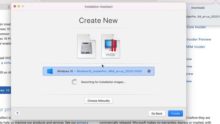Screen dimensions: 220x124
Task: Click the Downloads header in the browser popover
Action: [198, 8]
